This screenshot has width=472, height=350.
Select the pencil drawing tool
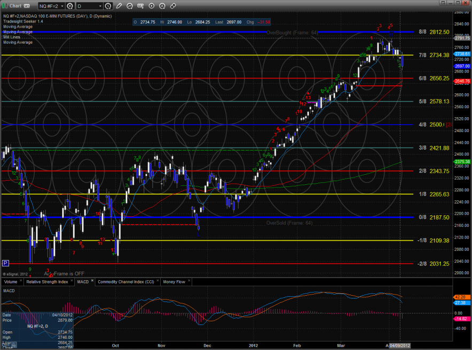tap(119, 5)
